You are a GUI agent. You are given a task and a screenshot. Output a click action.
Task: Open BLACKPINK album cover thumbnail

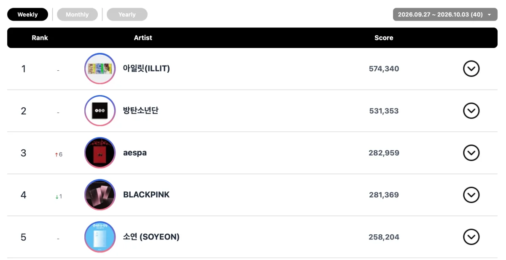coord(100,195)
